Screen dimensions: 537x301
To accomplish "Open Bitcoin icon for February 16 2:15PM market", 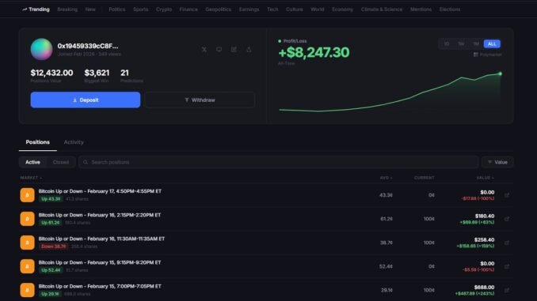I will tap(27, 219).
